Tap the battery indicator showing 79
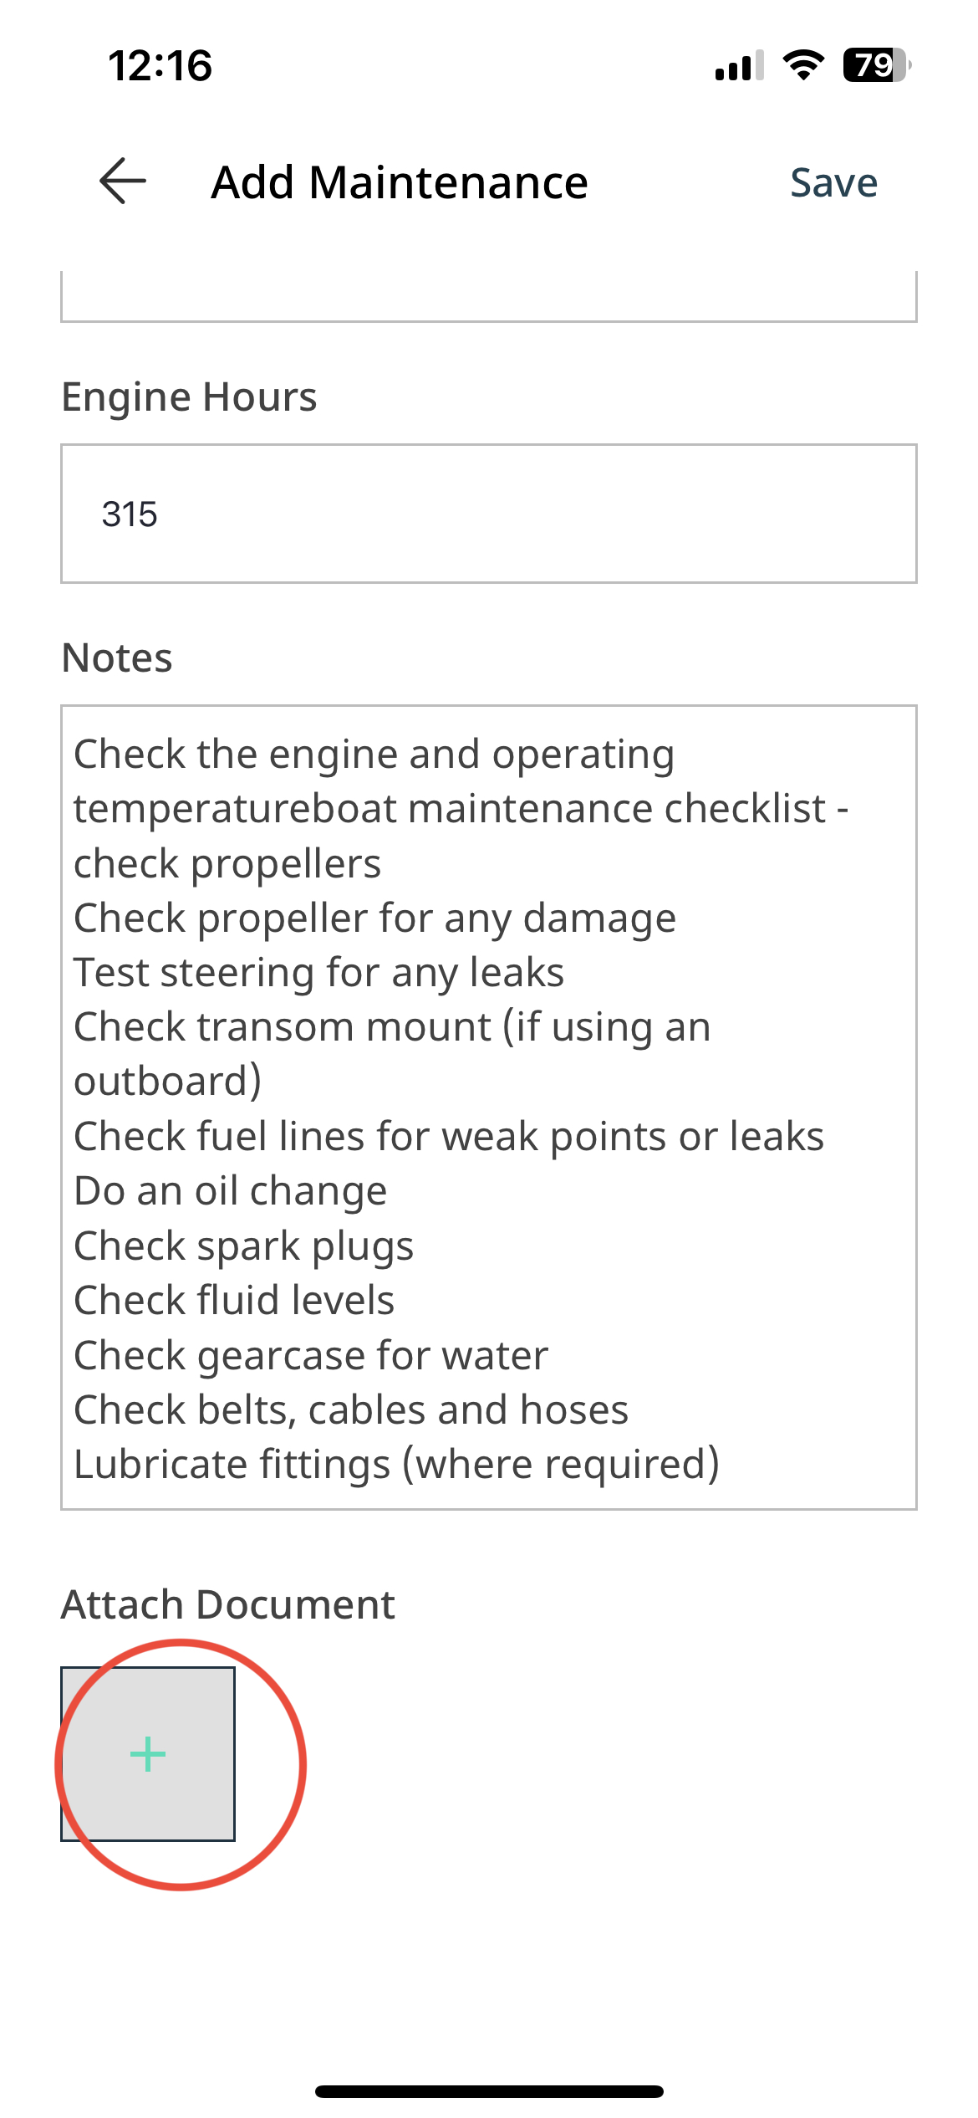The image size is (978, 2118). [877, 64]
